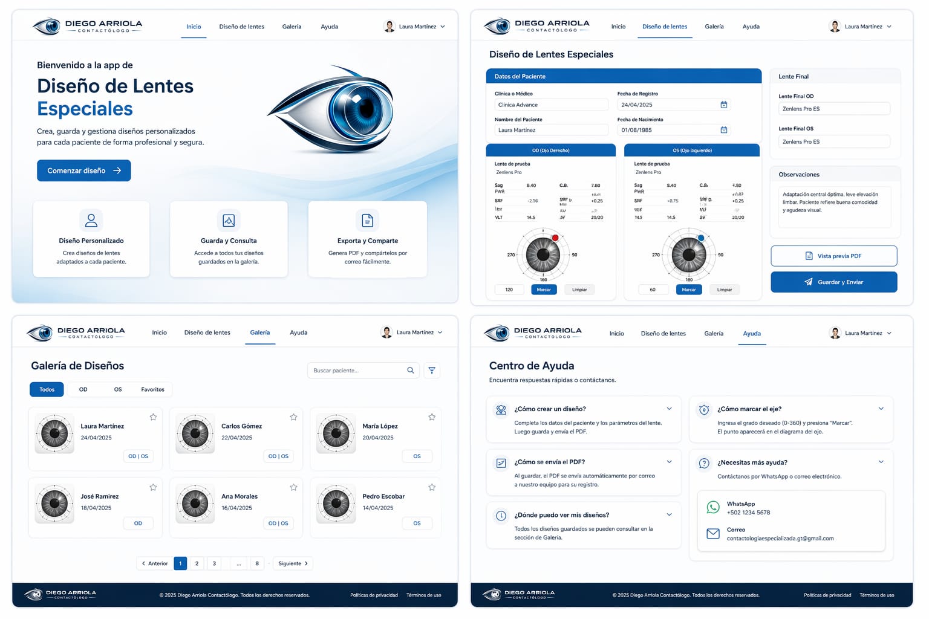Click the ¿Dónde puedo ver mis diseños? clock icon
This screenshot has height=619, width=929.
pos(501,516)
